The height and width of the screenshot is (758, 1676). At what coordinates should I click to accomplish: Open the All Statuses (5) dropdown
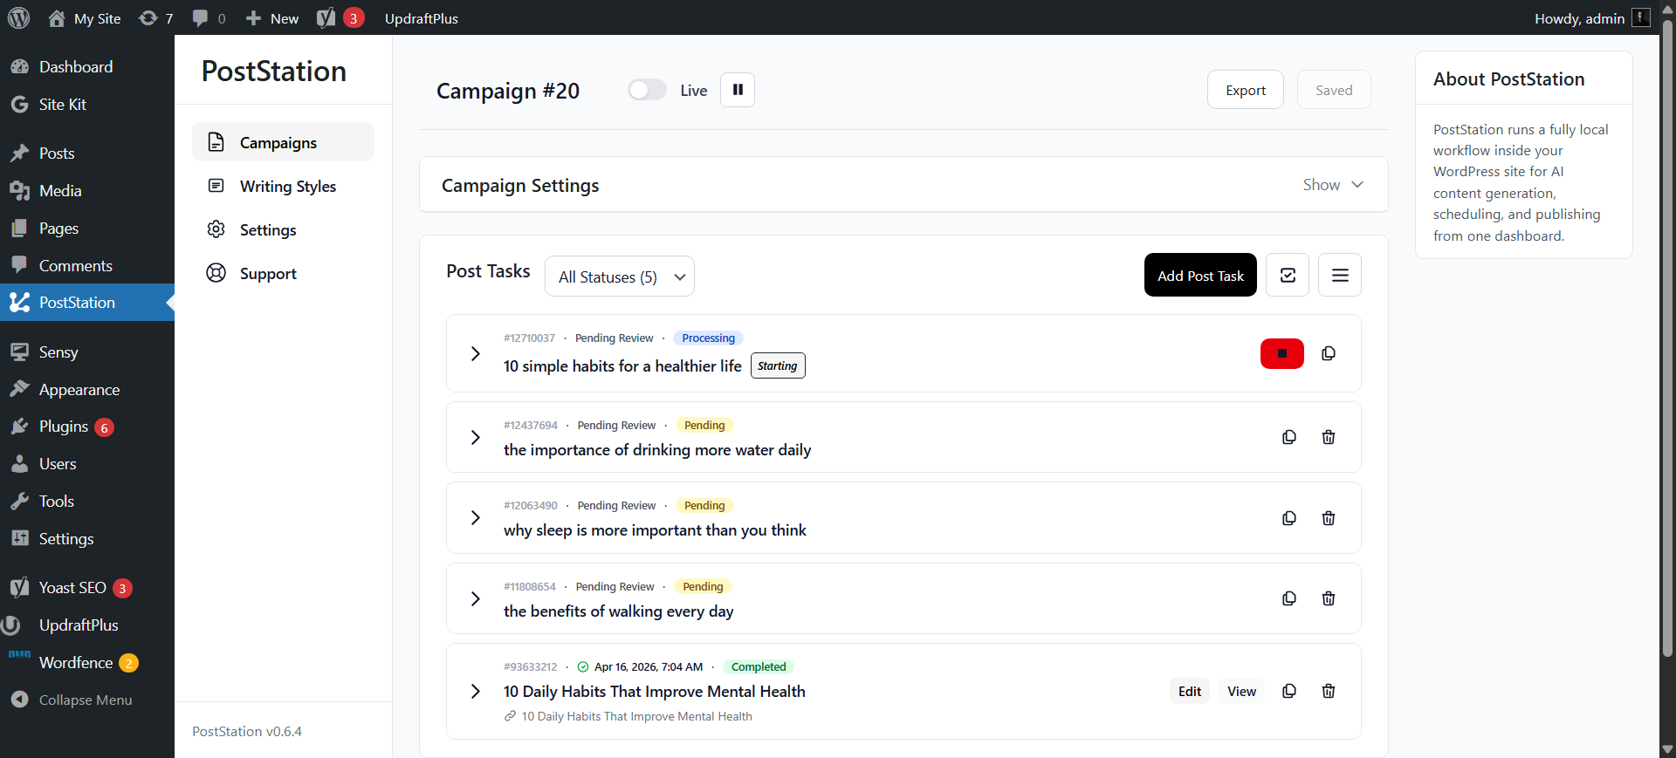tap(620, 277)
